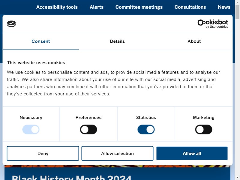
Task: Click the Statistics category label
Action: click(x=146, y=118)
